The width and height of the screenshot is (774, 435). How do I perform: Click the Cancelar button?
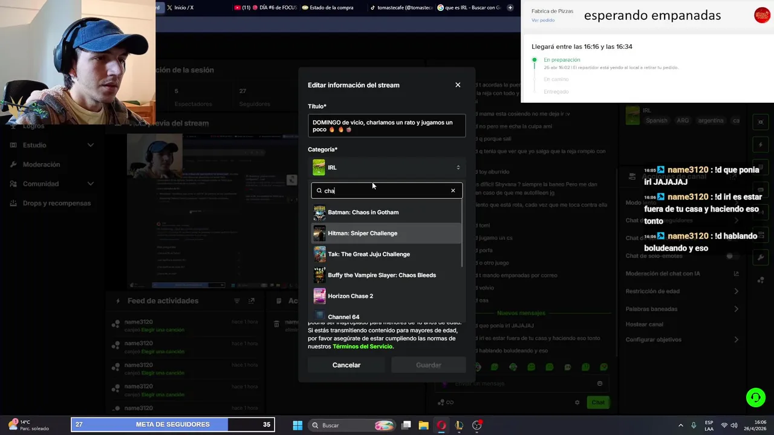(346, 365)
